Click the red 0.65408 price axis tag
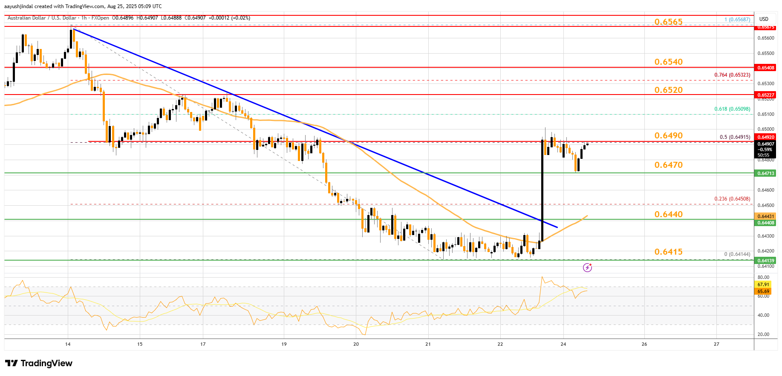Screen dimensions: 782x376 [765, 68]
